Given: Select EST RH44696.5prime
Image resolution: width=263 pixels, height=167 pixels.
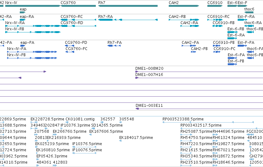Looking at the screenshot, I should (215, 135).
